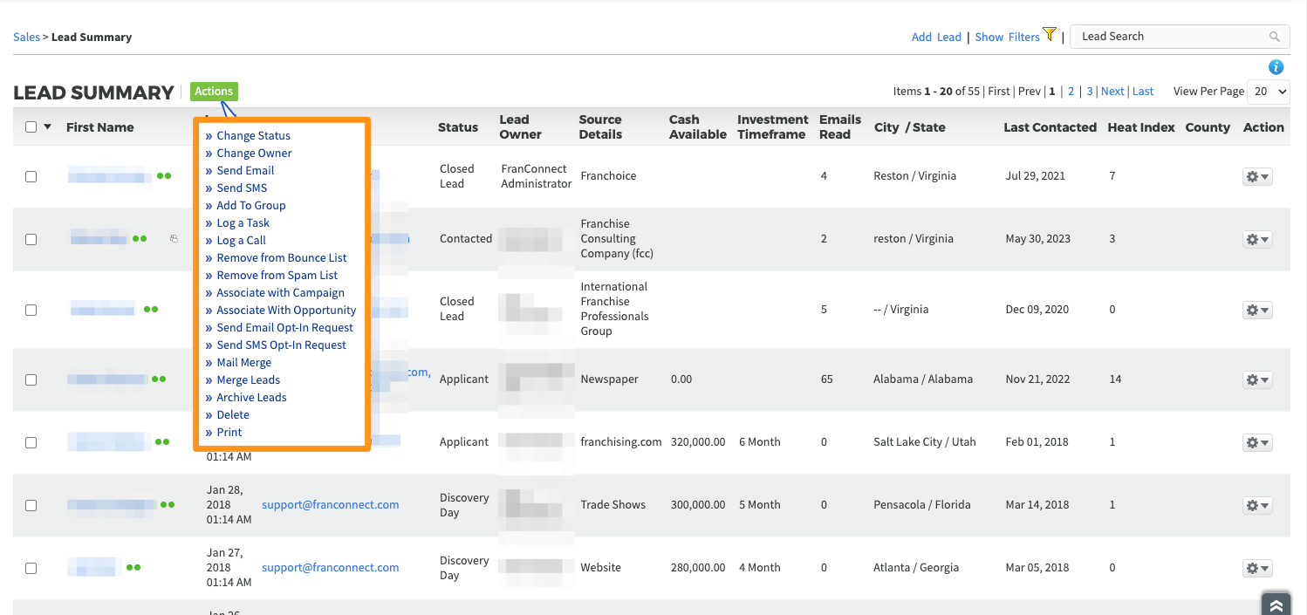The image size is (1307, 615).
Task: Select the checkbox for the franchising.com lead row
Action: coord(31,442)
